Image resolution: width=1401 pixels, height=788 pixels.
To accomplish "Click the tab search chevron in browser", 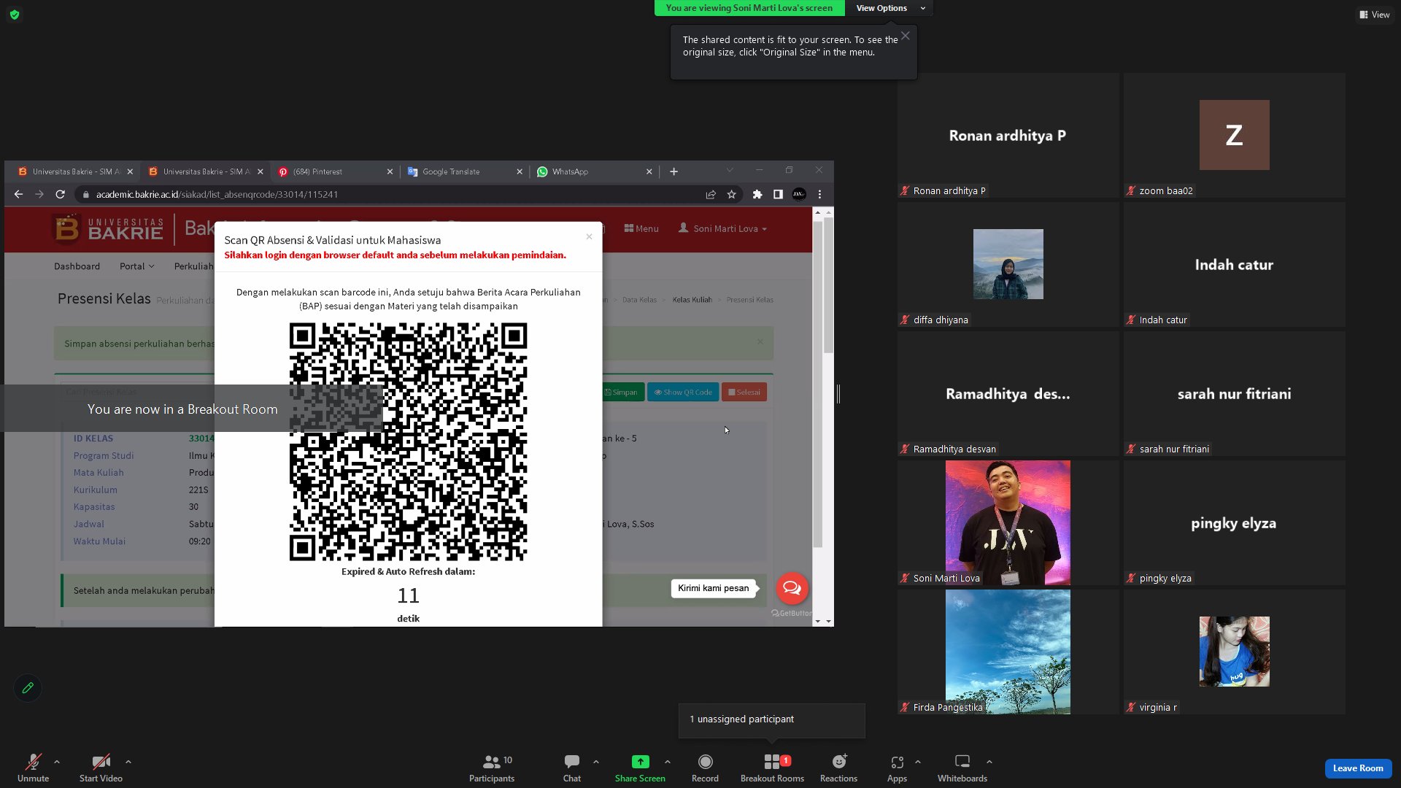I will pyautogui.click(x=730, y=171).
